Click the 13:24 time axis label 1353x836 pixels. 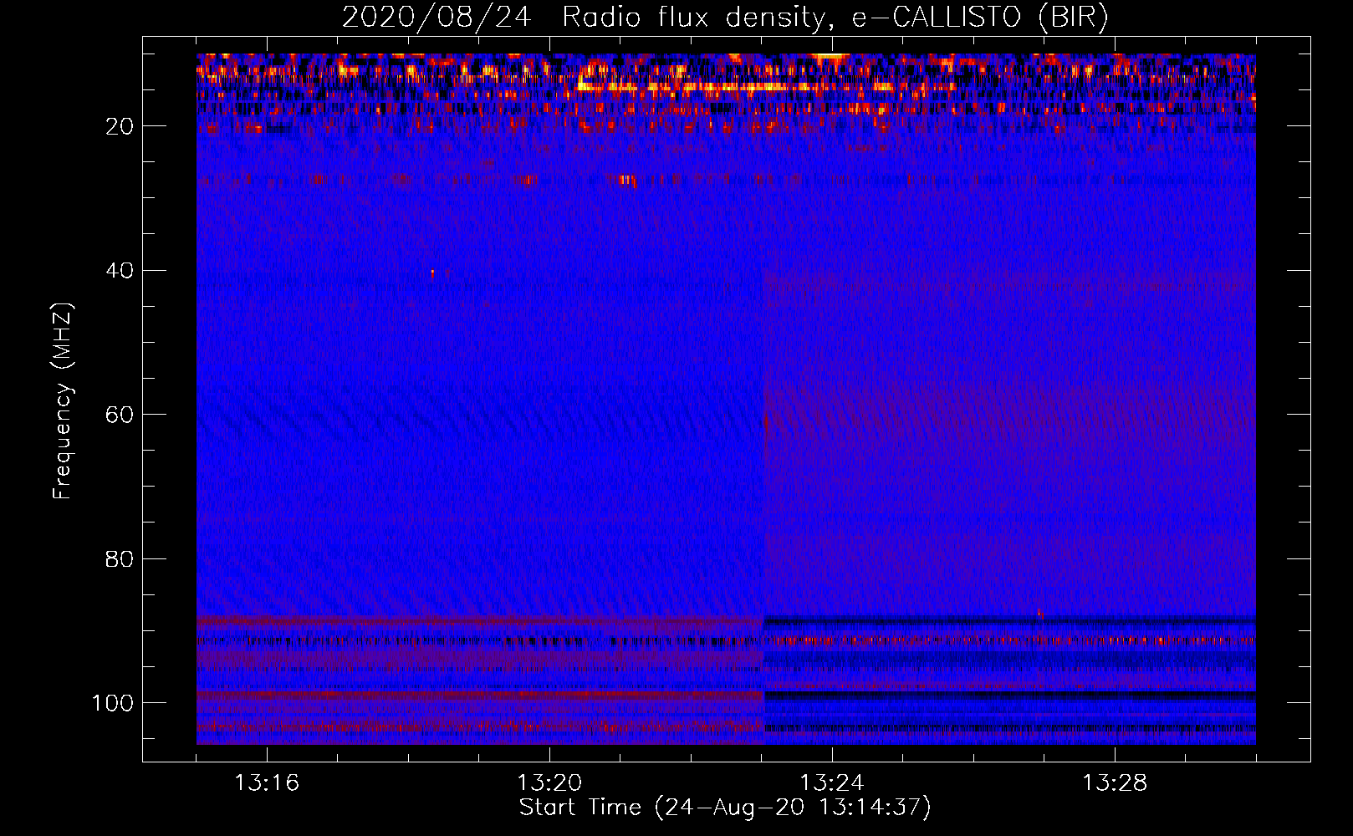click(x=832, y=783)
